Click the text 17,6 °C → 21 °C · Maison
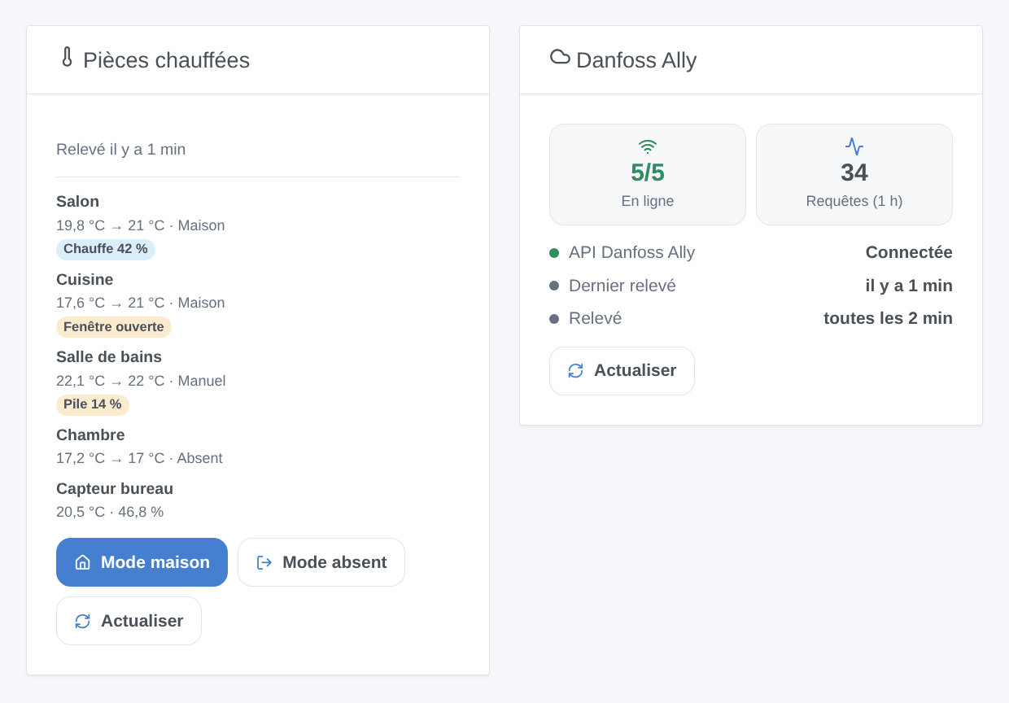The width and height of the screenshot is (1009, 703). point(141,303)
